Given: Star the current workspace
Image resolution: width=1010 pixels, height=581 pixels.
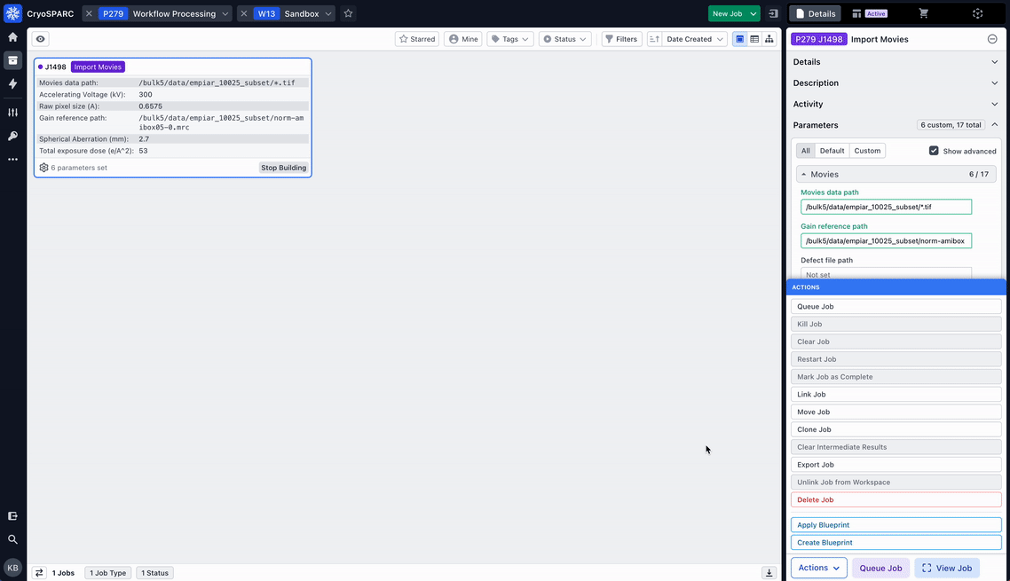Looking at the screenshot, I should [348, 13].
